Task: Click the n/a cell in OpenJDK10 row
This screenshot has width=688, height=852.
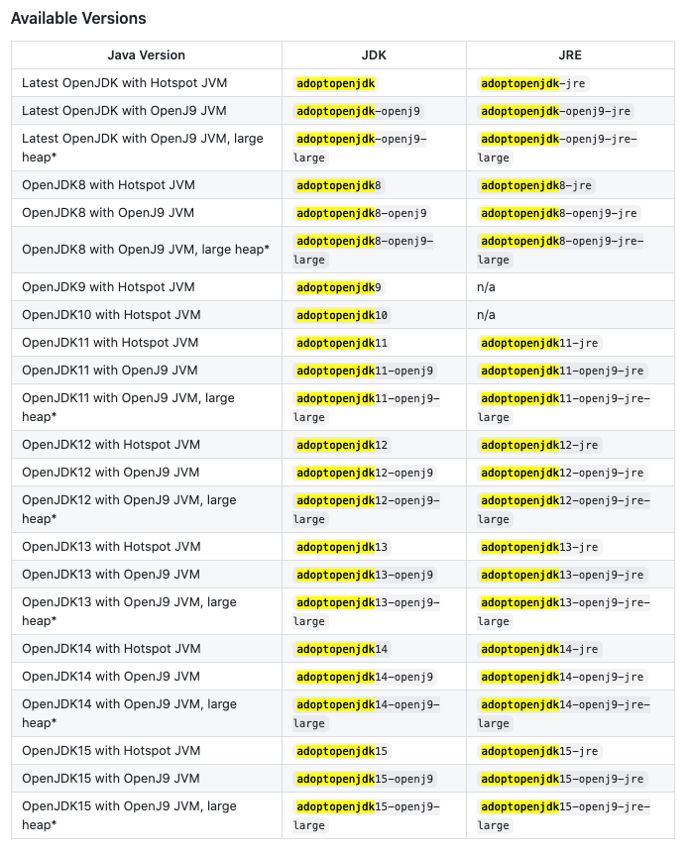Action: pos(486,315)
